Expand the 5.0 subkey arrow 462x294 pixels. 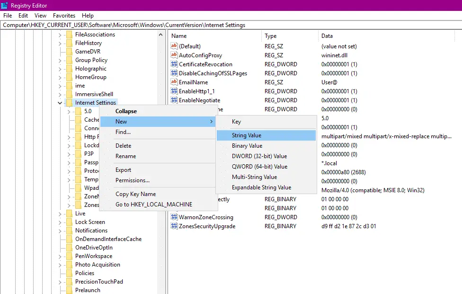pyautogui.click(x=69, y=112)
